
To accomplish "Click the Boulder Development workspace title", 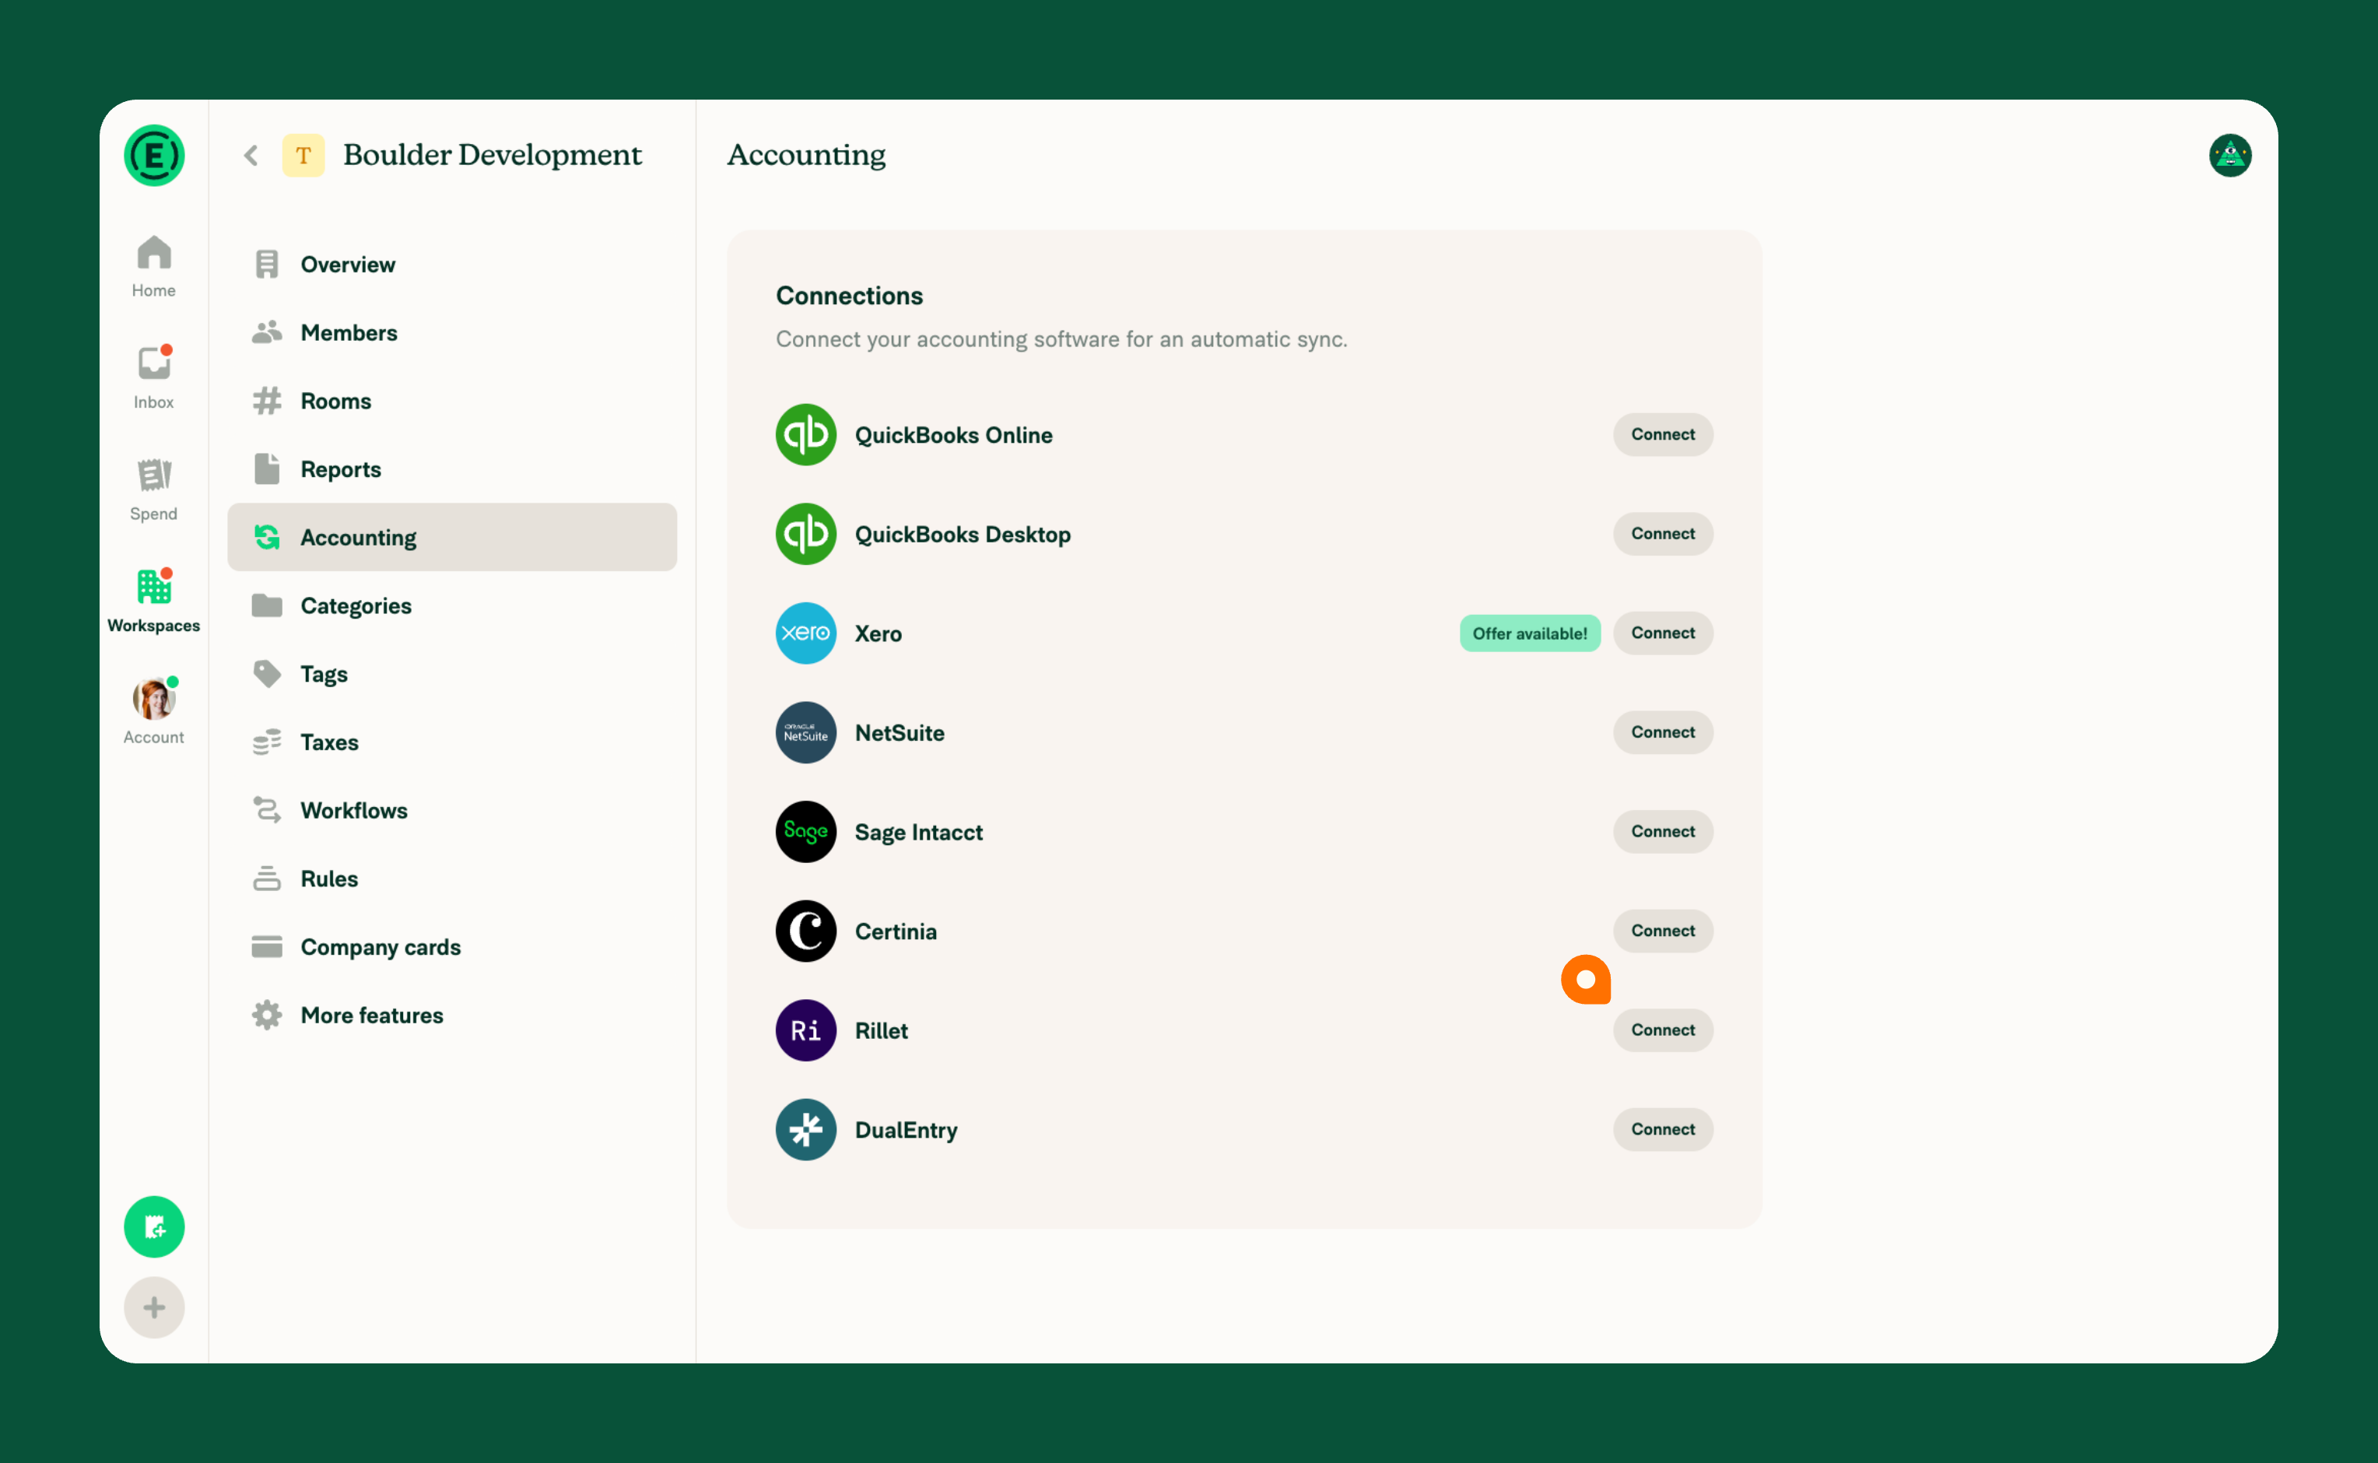I will 493,155.
